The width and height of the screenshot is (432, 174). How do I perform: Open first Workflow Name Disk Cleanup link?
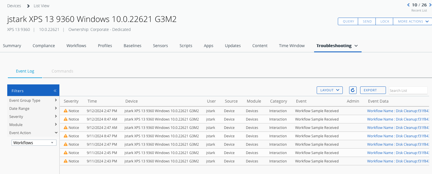click(x=398, y=111)
